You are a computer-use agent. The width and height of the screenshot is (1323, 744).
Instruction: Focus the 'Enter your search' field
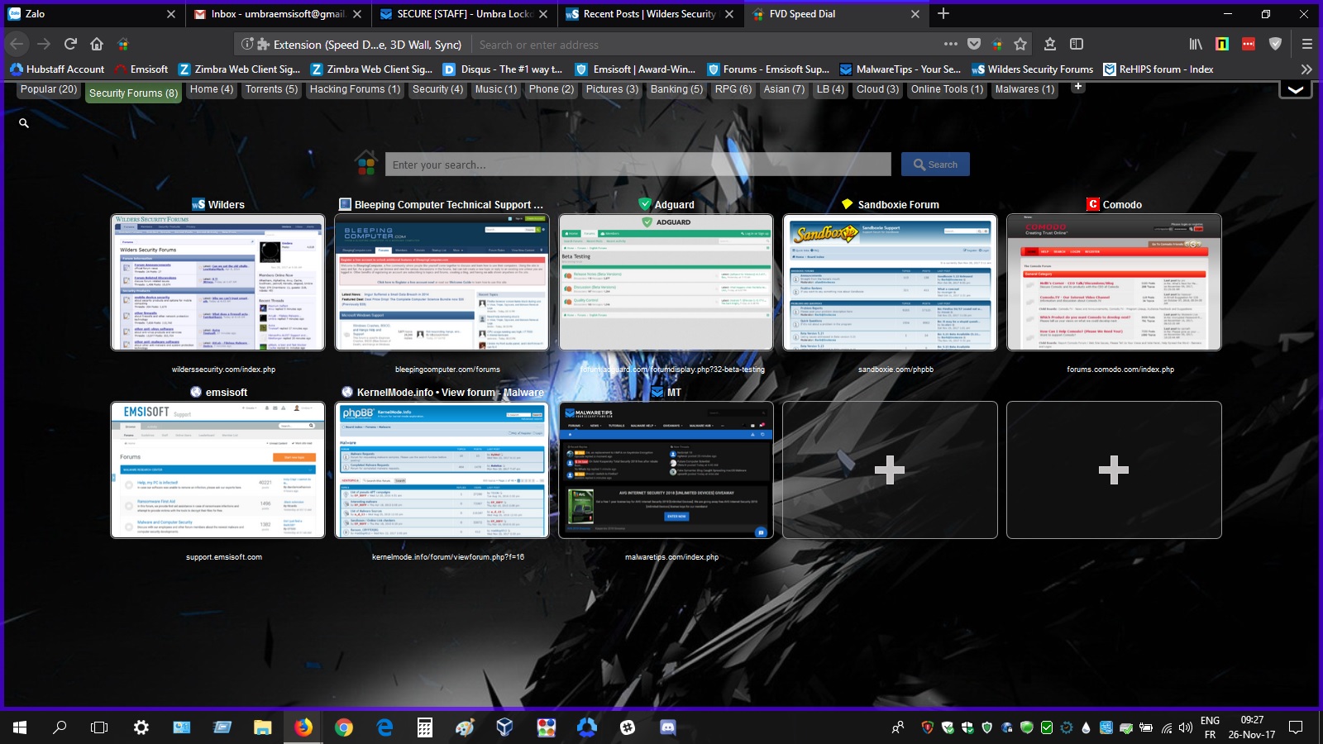click(638, 165)
